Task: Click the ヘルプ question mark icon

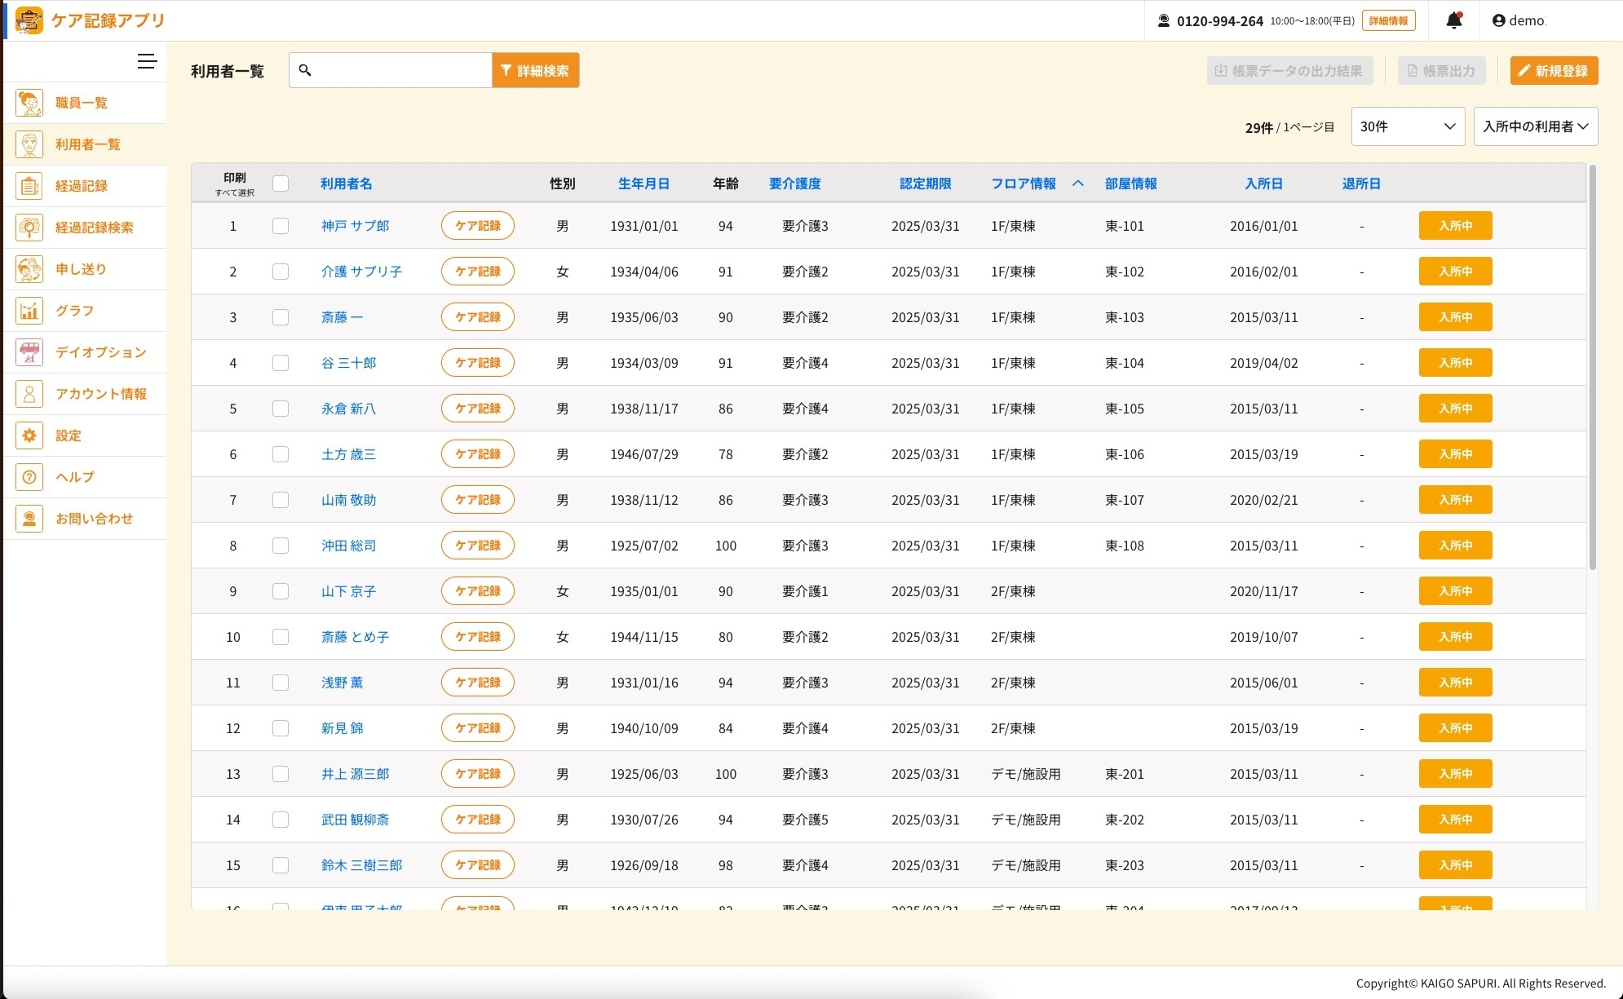Action: tap(29, 477)
